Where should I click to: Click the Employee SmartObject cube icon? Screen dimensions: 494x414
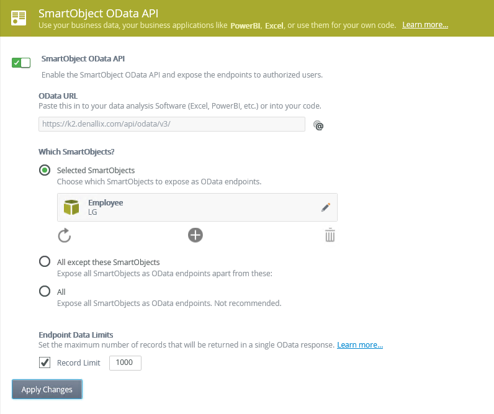72,207
